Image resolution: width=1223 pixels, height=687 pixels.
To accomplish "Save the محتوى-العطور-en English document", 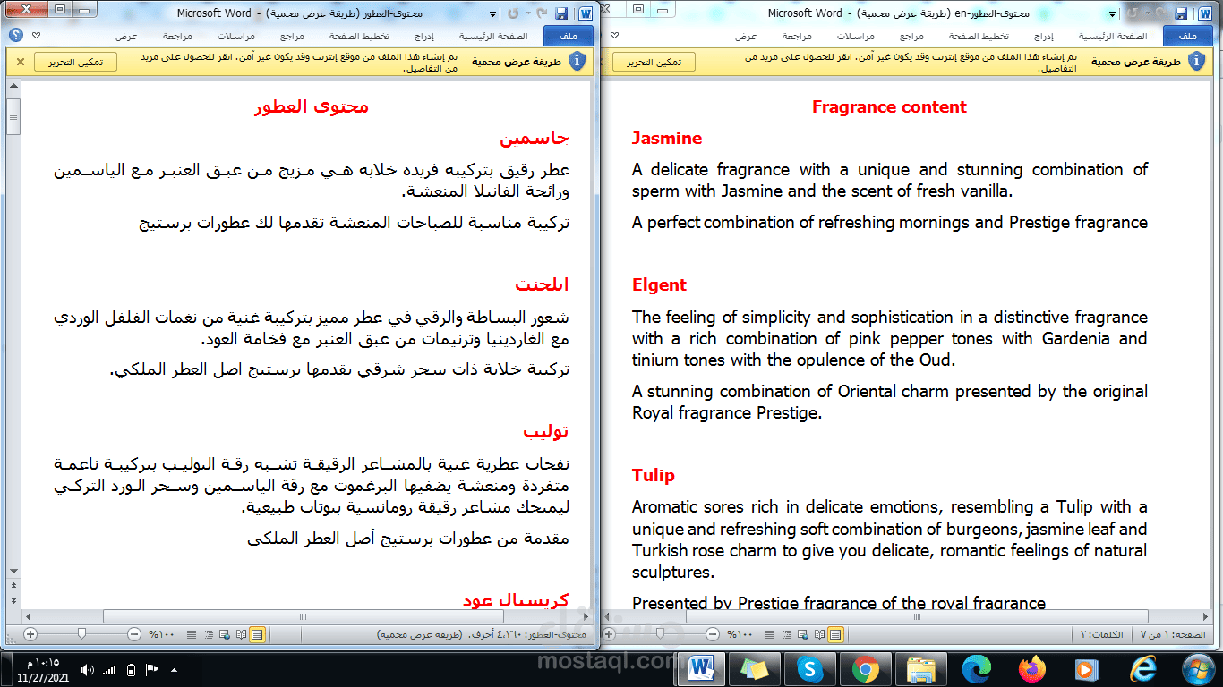I will 1181,14.
